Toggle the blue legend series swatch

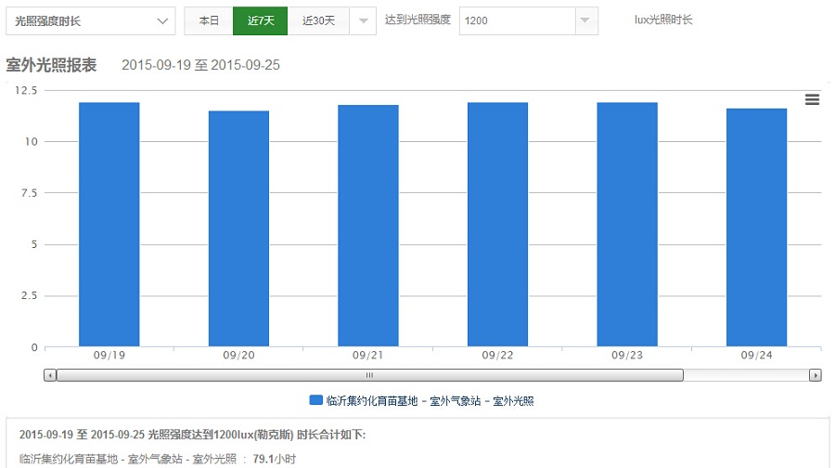[x=315, y=400]
